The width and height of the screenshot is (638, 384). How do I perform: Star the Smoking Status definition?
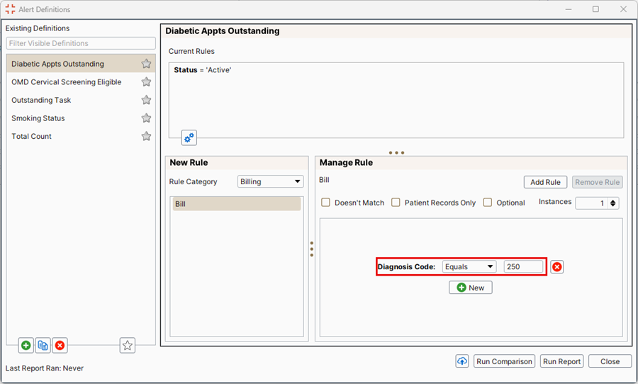(146, 118)
